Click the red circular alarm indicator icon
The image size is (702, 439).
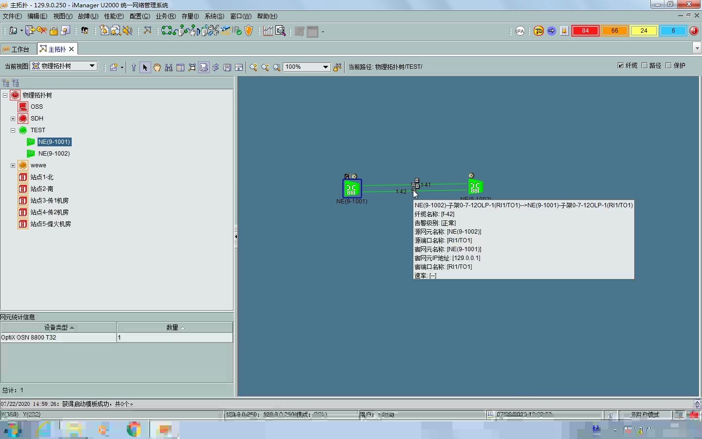[x=694, y=31]
